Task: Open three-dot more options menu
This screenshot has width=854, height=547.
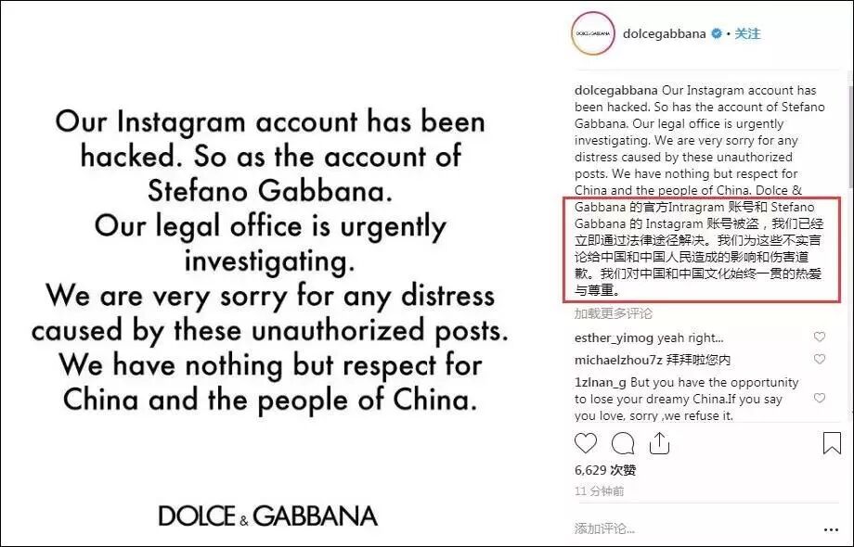Action: coord(831,529)
